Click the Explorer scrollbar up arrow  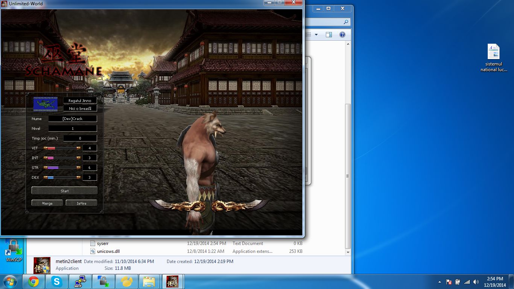348,44
